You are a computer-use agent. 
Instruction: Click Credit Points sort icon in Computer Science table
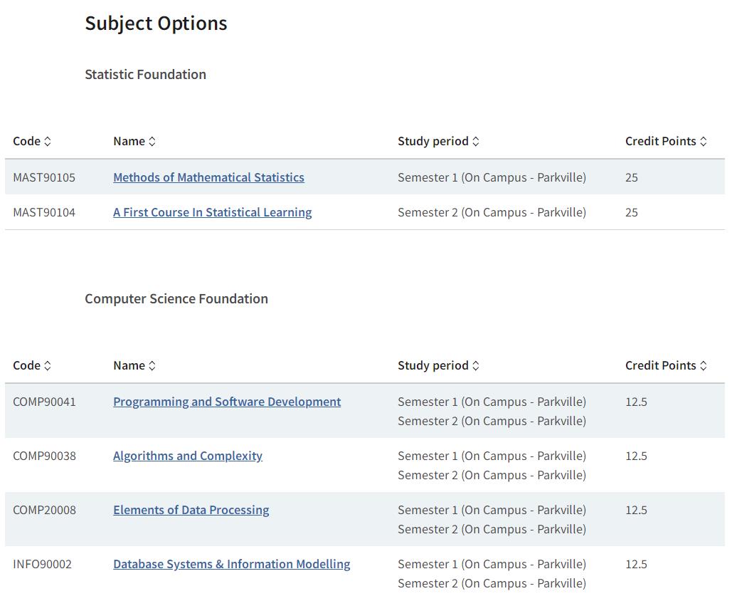point(704,365)
